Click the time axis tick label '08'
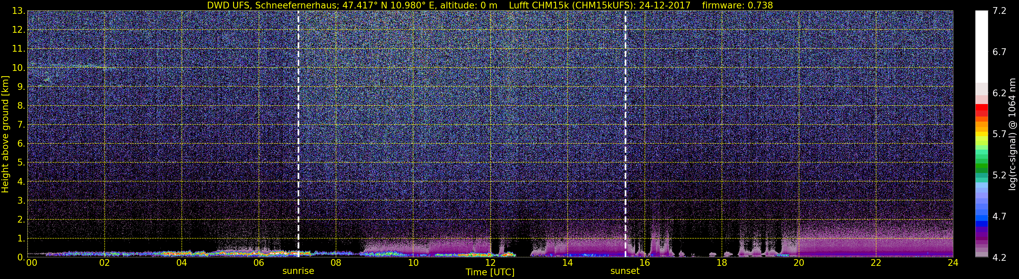 coord(336,263)
